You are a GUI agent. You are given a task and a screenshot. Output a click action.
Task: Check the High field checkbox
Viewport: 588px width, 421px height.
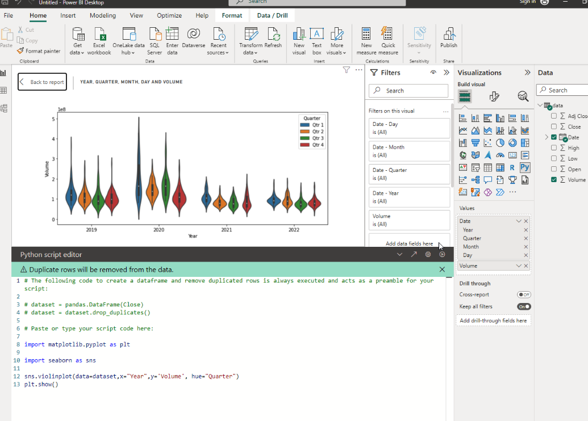[x=554, y=148]
